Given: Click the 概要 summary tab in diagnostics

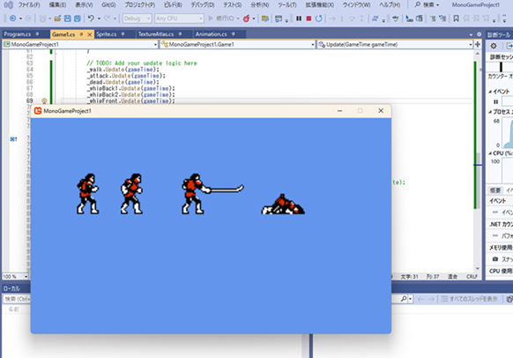Looking at the screenshot, I should coord(495,190).
